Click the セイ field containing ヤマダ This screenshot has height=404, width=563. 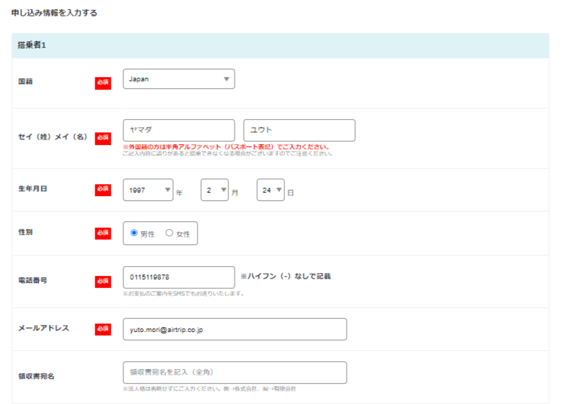click(x=179, y=130)
